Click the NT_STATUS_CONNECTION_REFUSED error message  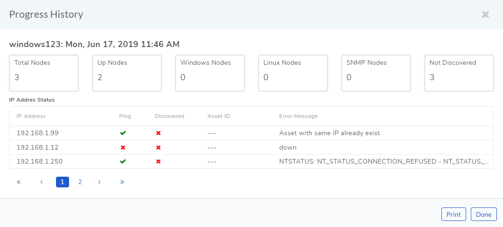tap(384, 162)
